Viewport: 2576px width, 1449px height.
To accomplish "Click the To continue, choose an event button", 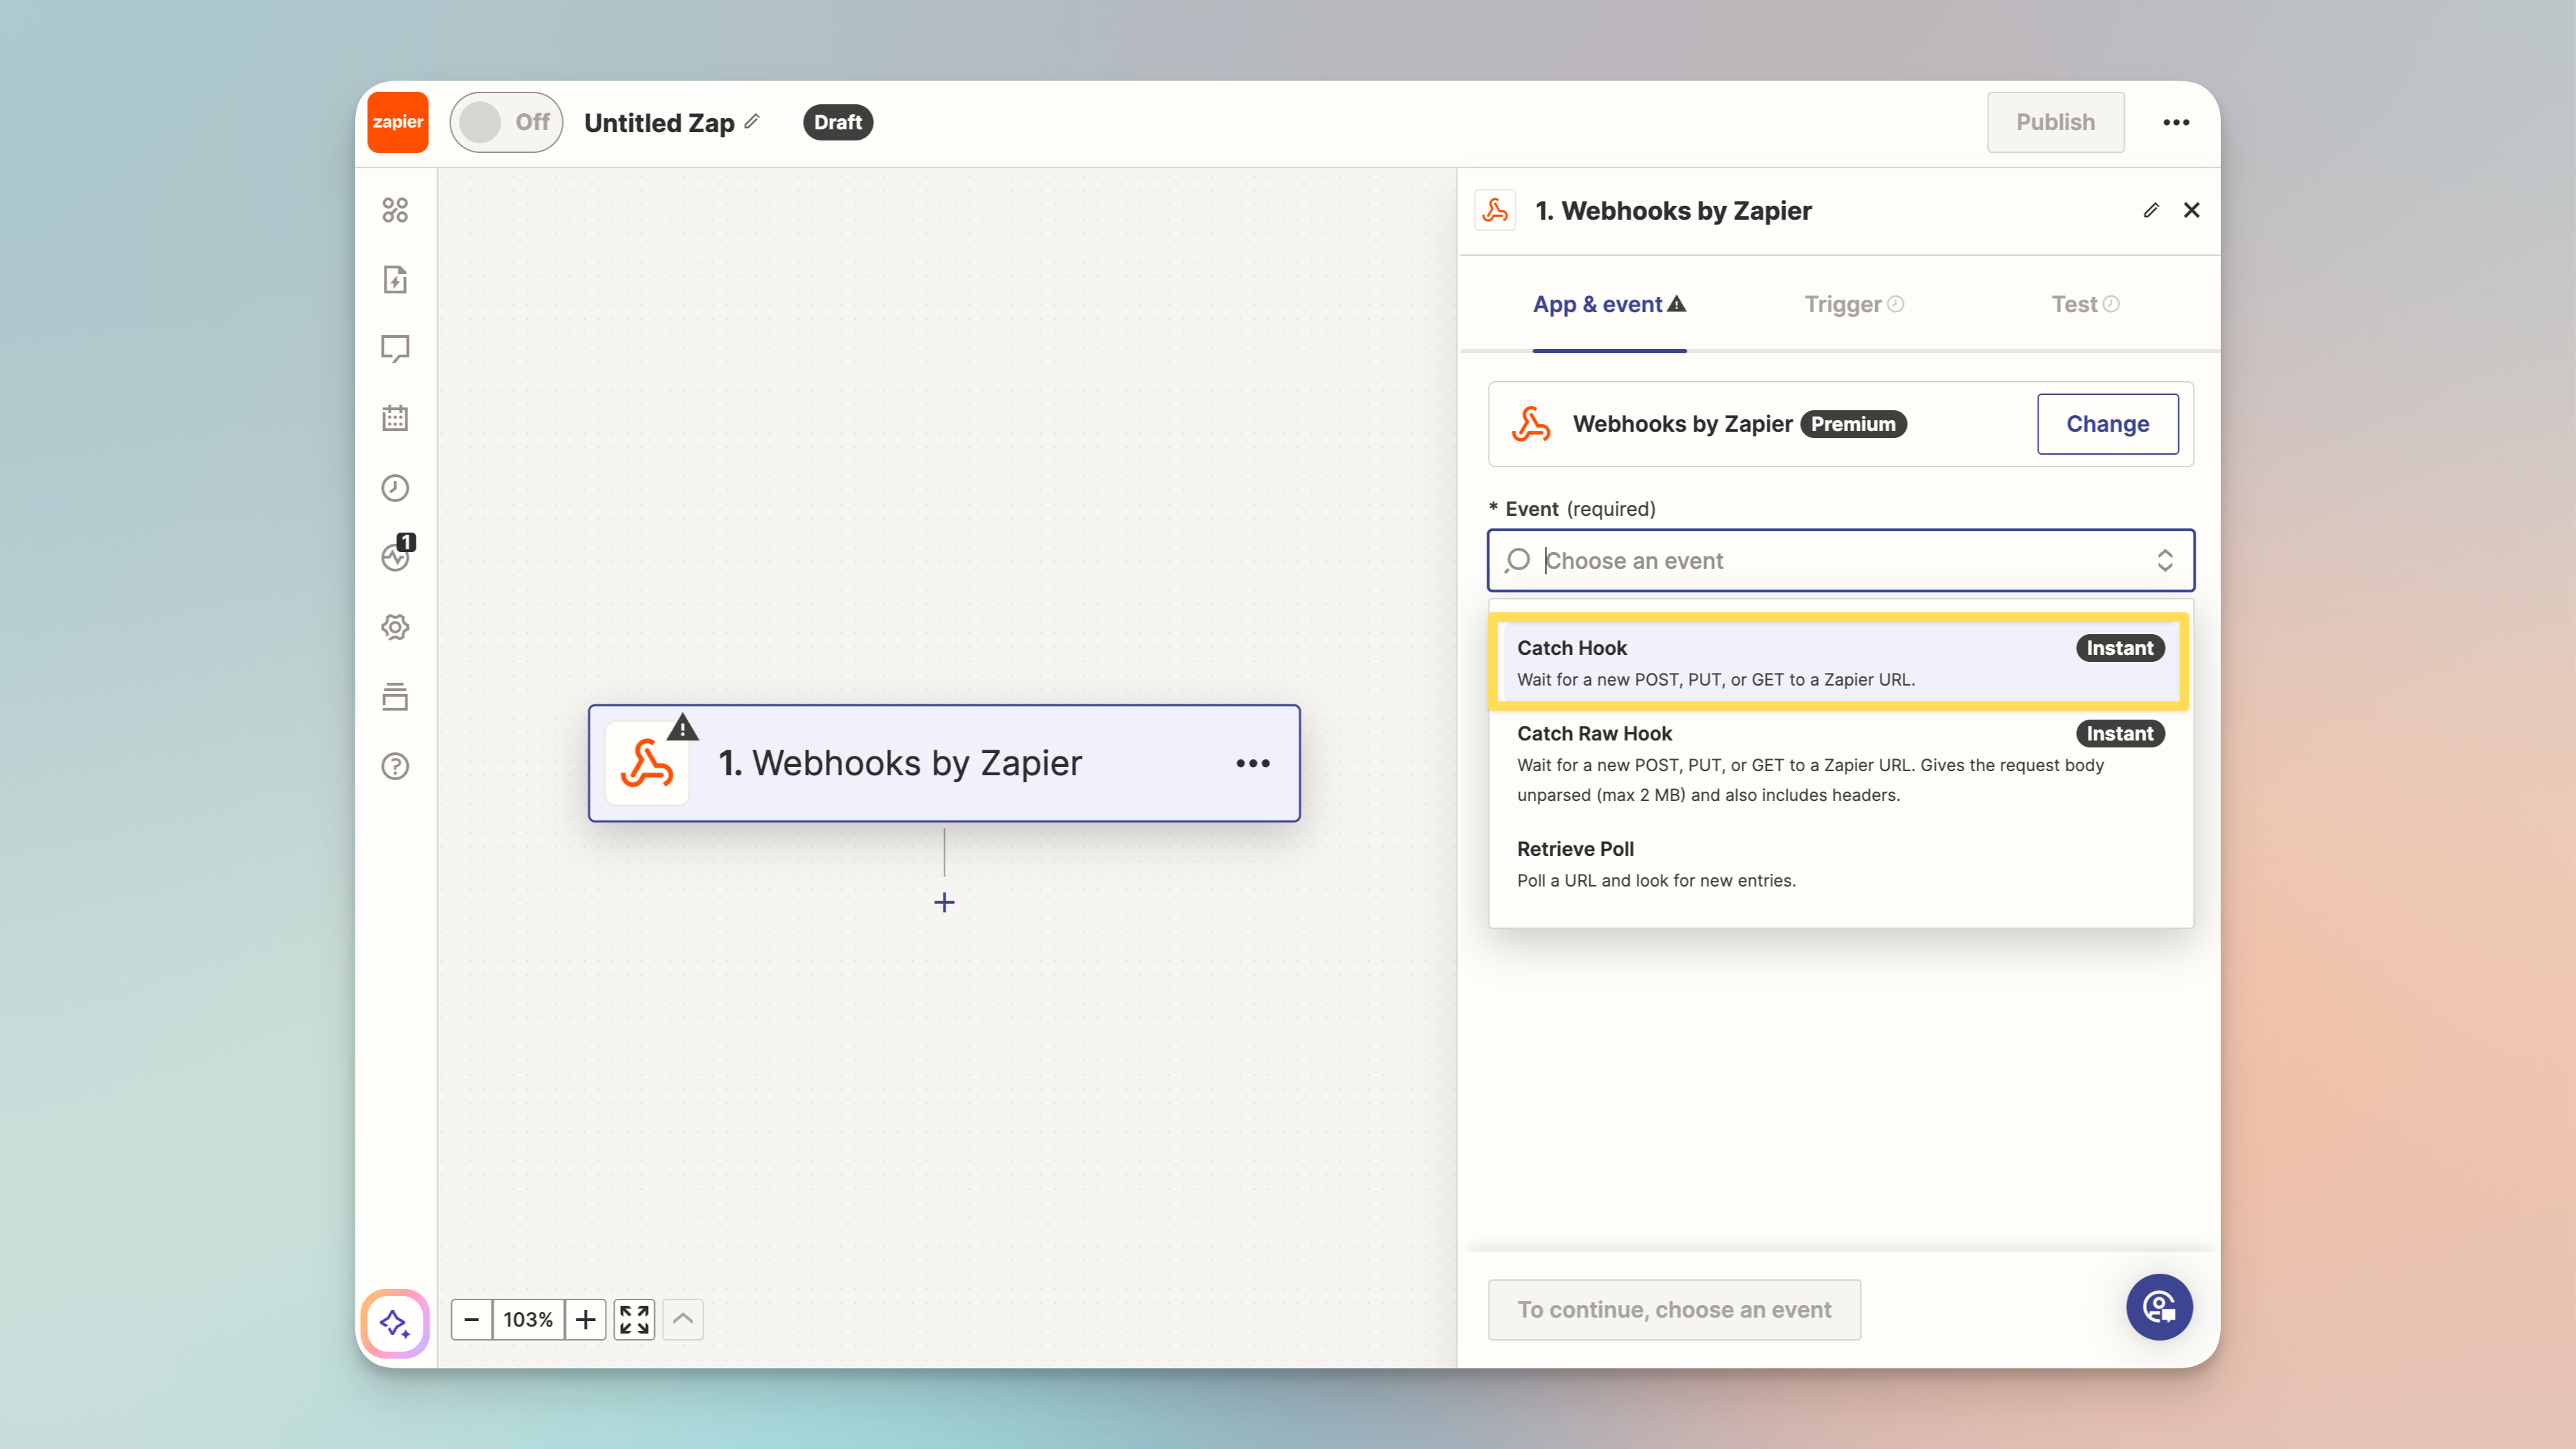I will point(1674,1310).
